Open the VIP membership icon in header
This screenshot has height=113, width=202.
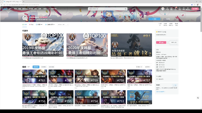point(167,9)
